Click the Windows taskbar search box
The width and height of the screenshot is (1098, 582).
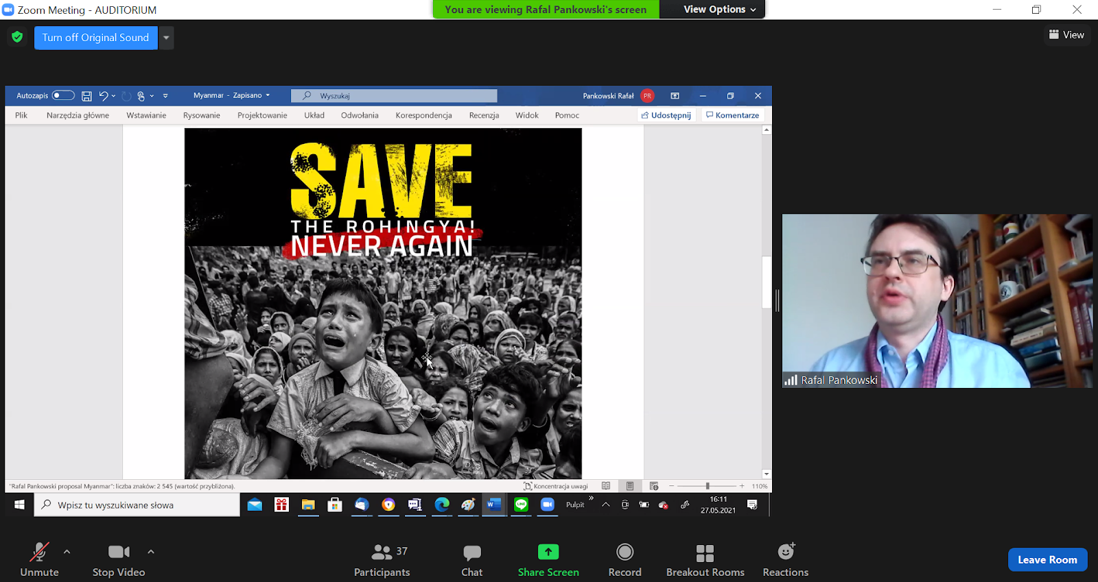[x=137, y=505]
